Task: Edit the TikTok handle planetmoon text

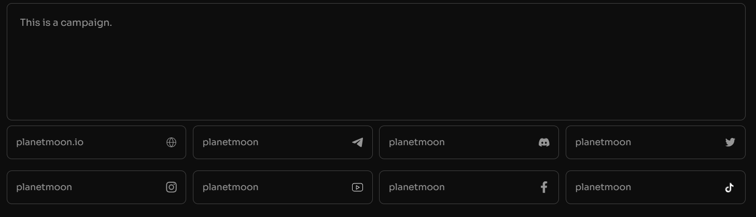Action: tap(603, 188)
